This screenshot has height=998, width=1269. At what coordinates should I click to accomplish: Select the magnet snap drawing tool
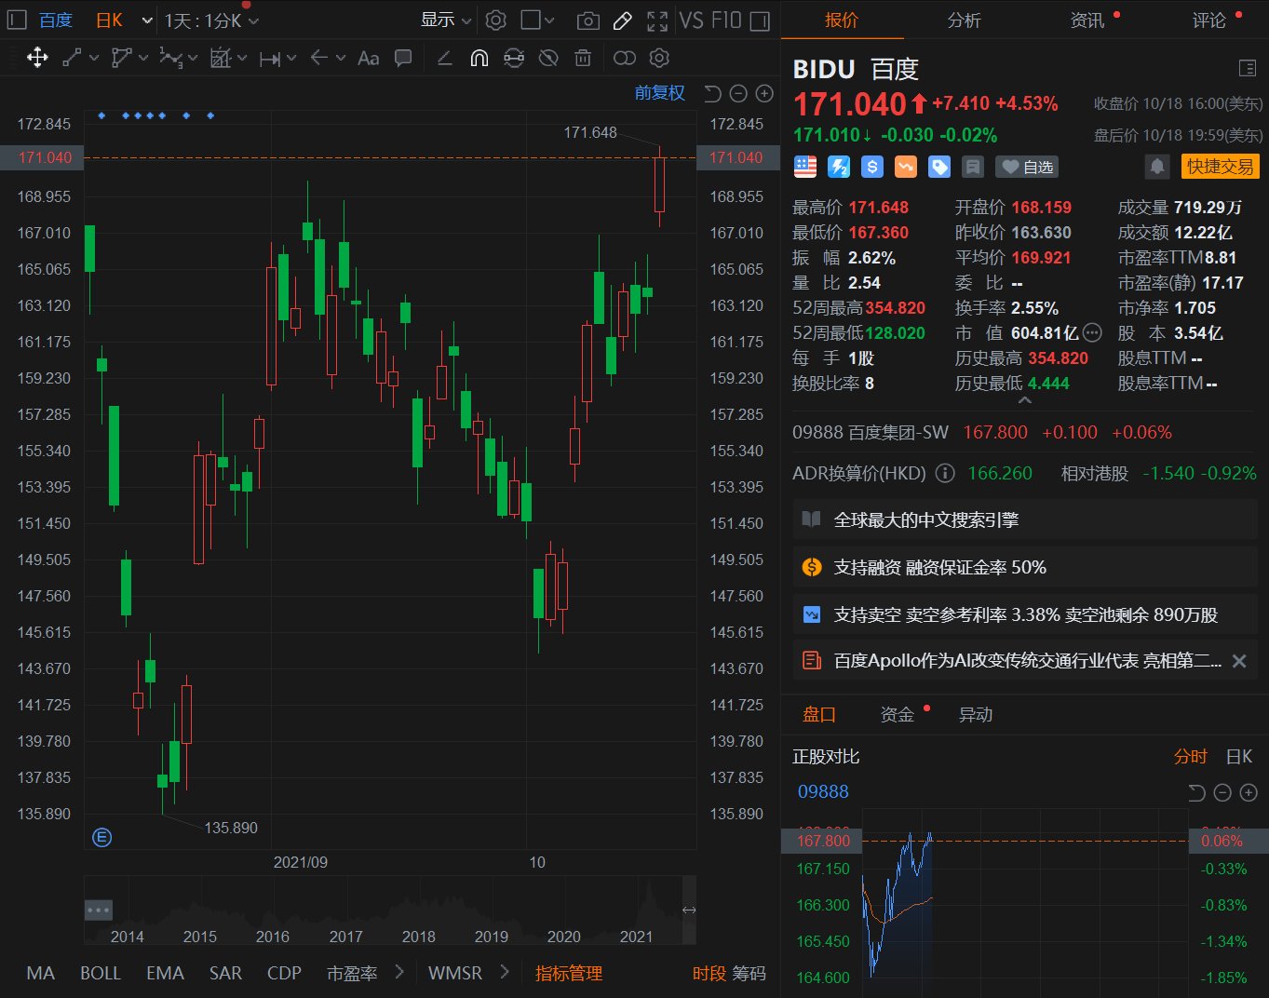(x=479, y=58)
